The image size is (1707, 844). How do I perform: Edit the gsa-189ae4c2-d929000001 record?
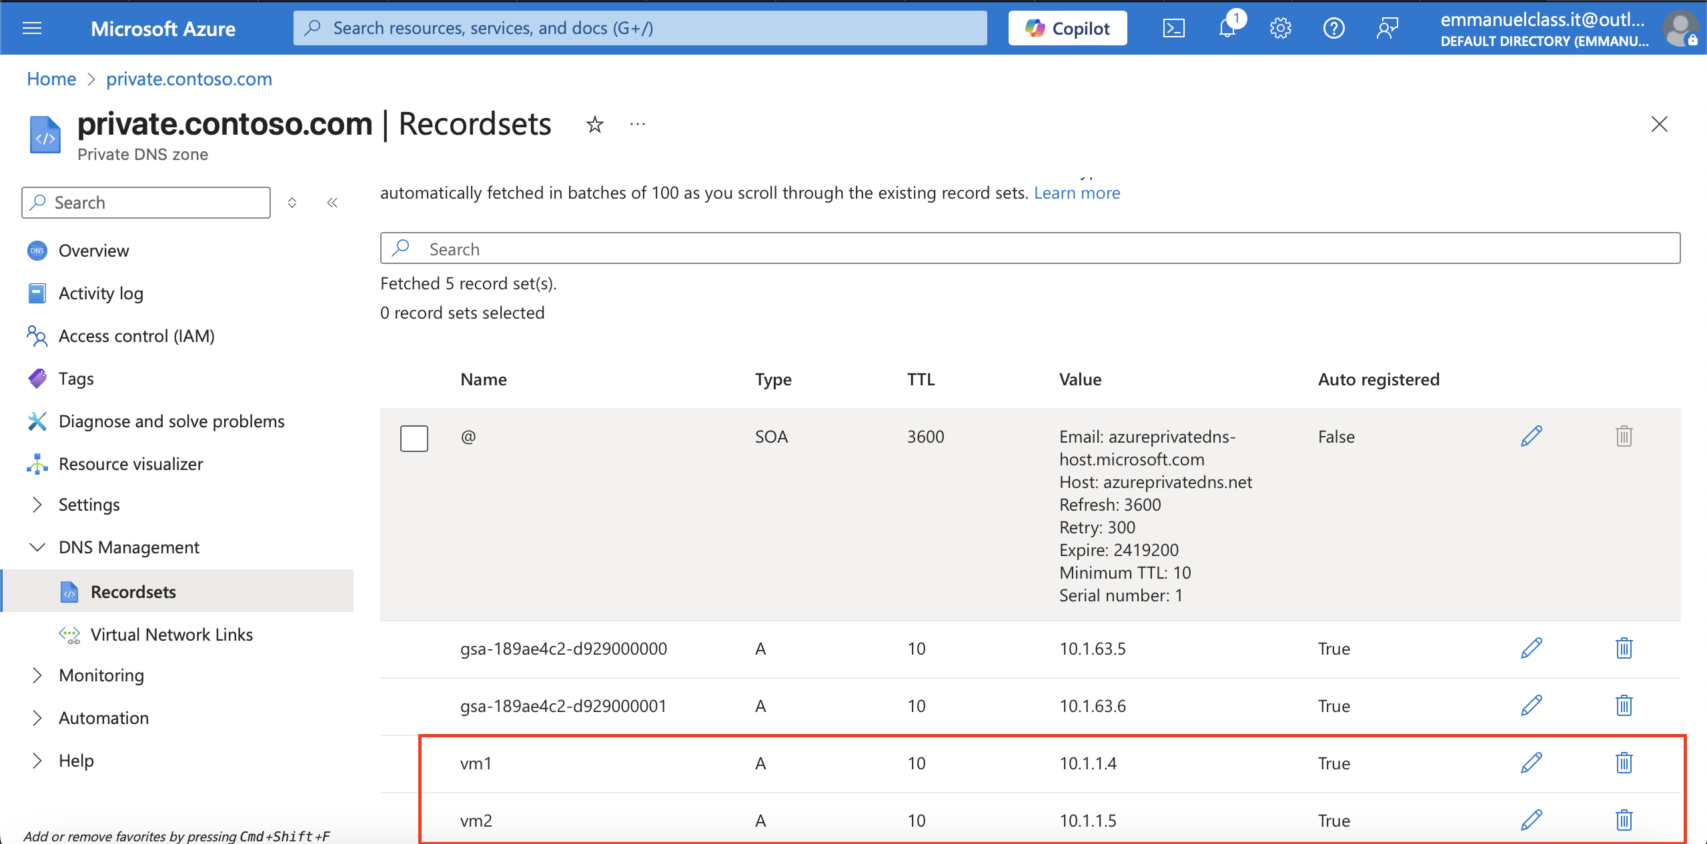[x=1531, y=706]
